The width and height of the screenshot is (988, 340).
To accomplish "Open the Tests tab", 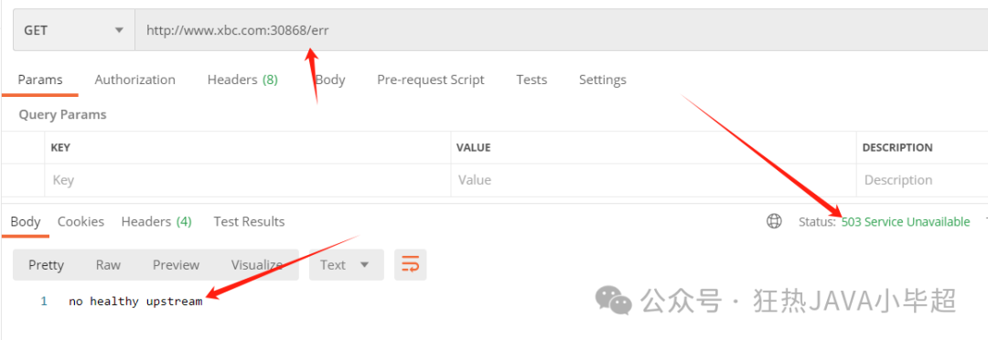I will [x=532, y=80].
